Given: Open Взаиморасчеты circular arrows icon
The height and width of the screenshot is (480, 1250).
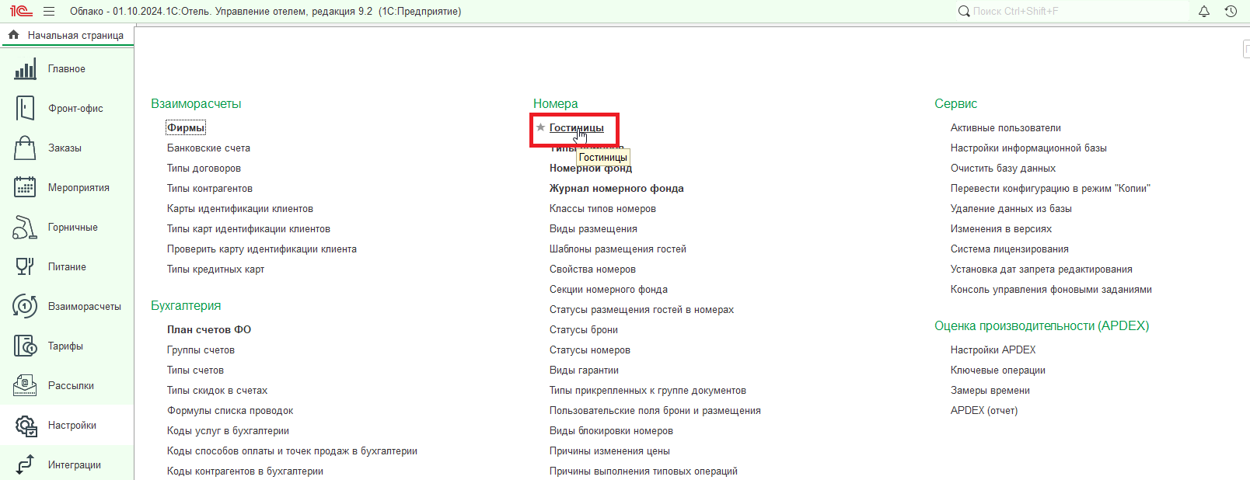Looking at the screenshot, I should click(25, 307).
